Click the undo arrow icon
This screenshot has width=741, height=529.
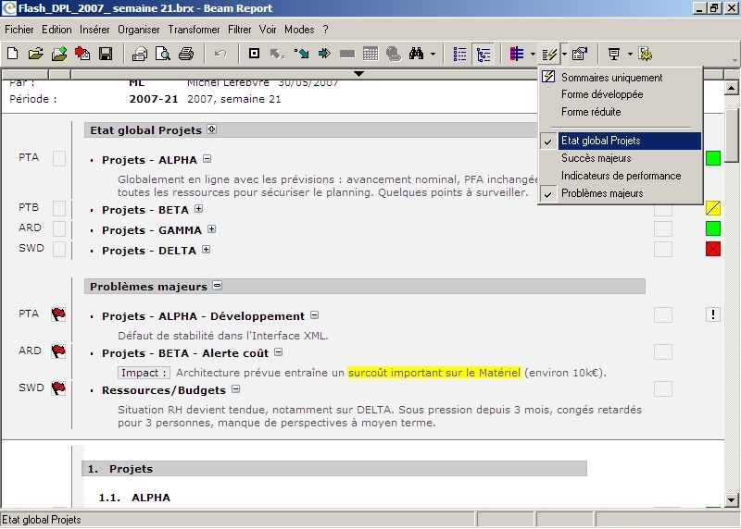point(220,54)
